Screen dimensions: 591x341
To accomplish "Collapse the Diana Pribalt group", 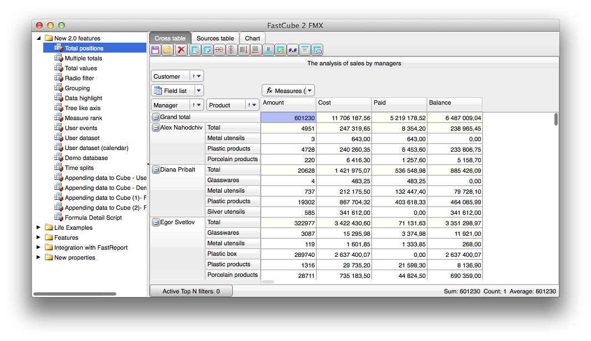I will click(x=156, y=170).
